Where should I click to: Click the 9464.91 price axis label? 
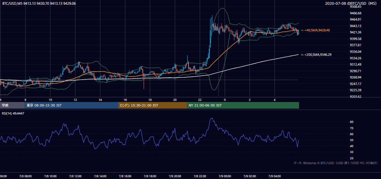356,20
